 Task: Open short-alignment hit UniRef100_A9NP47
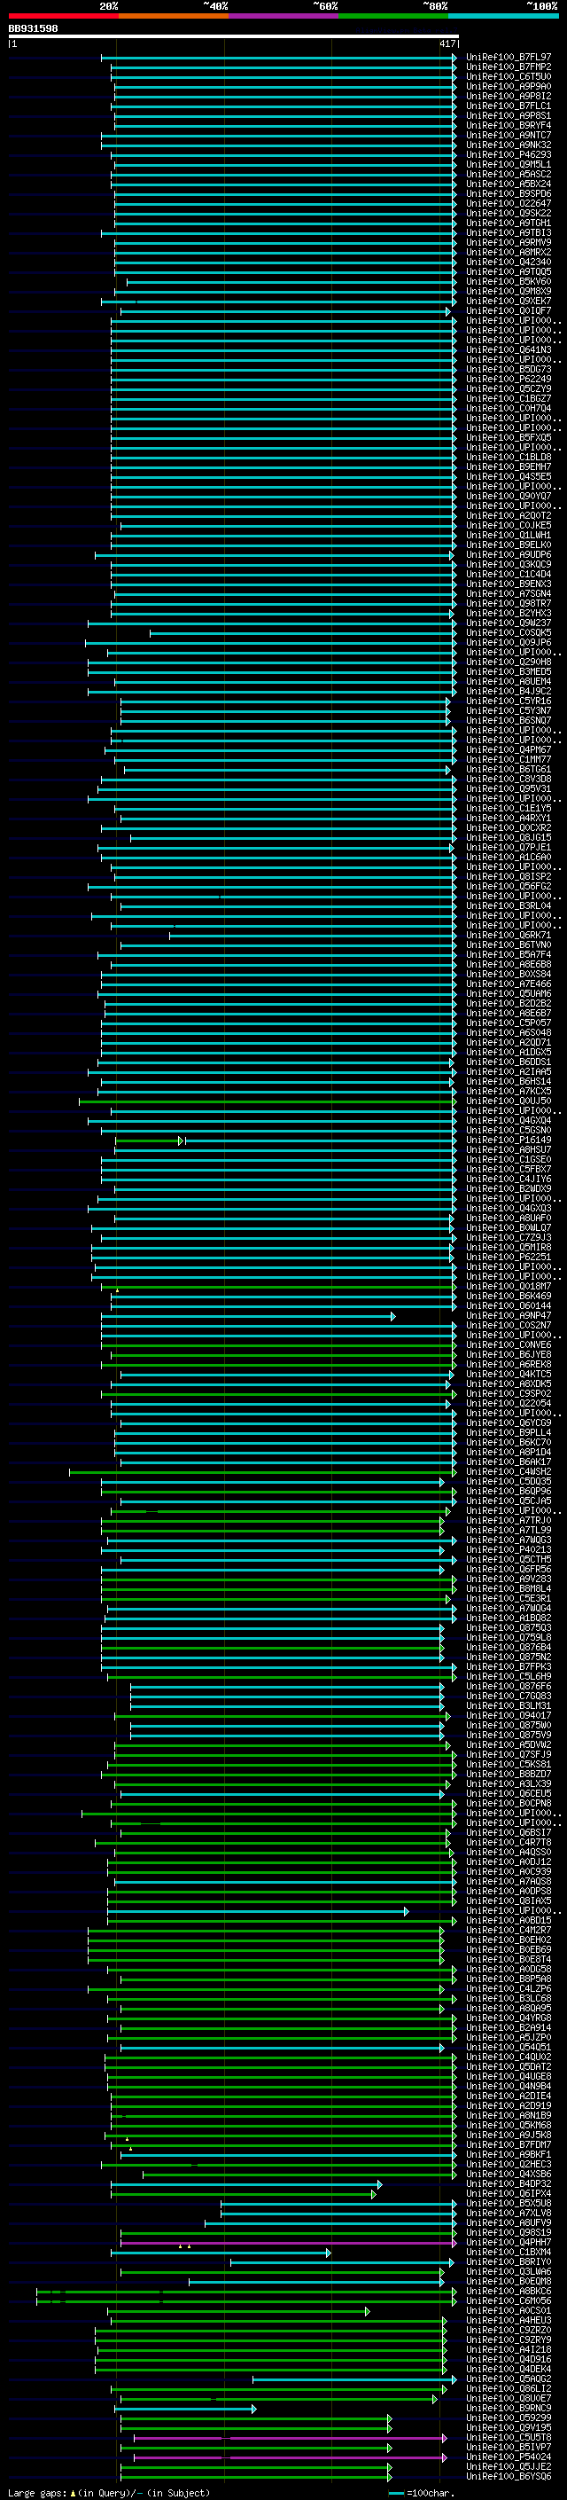[x=508, y=1315]
